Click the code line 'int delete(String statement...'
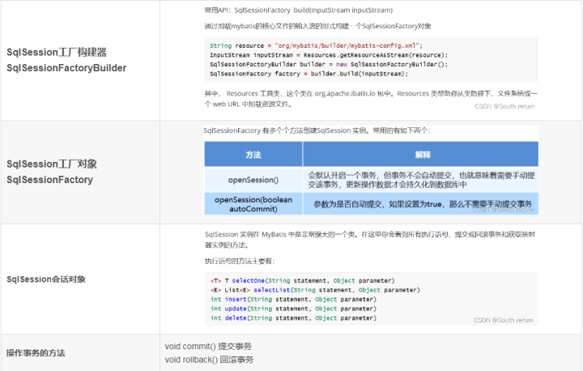 [293, 318]
